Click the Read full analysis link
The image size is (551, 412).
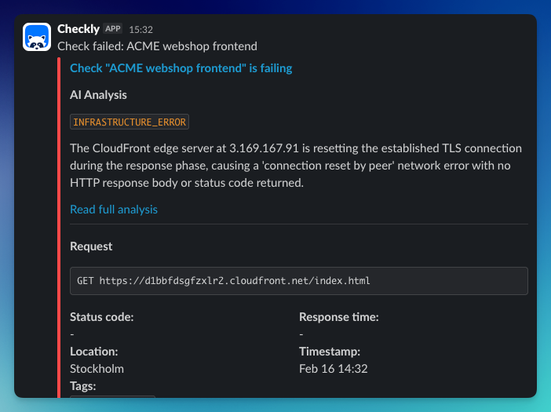click(114, 210)
